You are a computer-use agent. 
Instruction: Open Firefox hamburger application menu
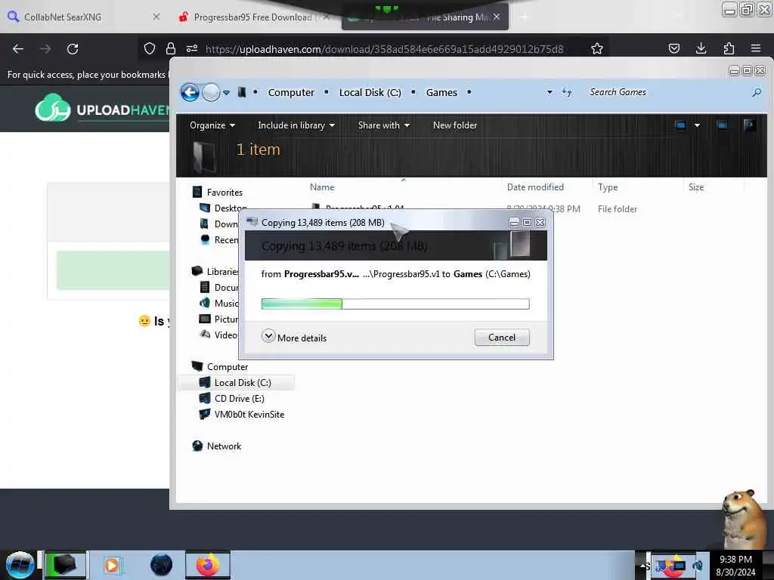point(755,48)
